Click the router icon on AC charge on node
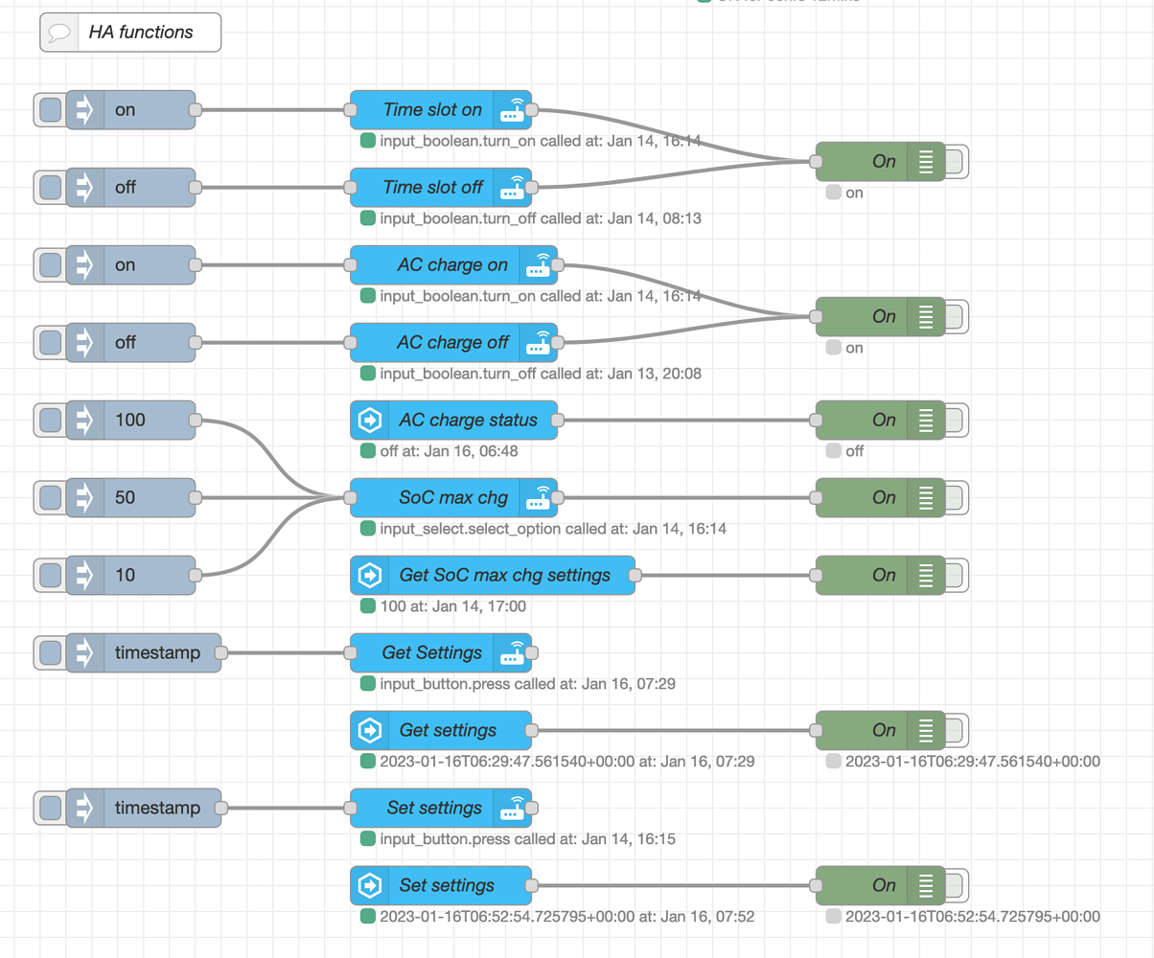This screenshot has width=1154, height=958. coord(538,264)
